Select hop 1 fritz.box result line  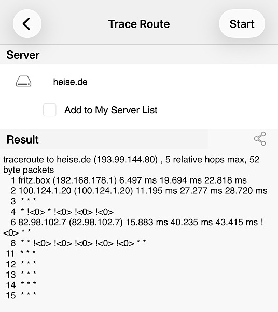[129, 180]
